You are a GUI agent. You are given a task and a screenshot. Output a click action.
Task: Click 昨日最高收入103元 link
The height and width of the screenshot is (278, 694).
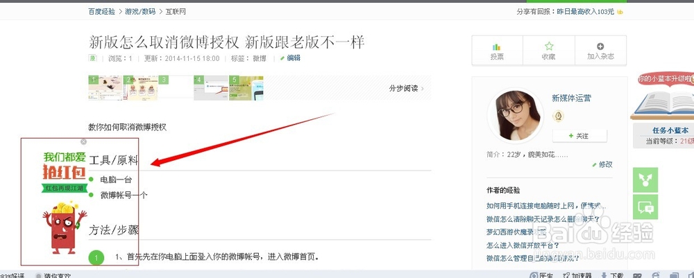click(585, 12)
